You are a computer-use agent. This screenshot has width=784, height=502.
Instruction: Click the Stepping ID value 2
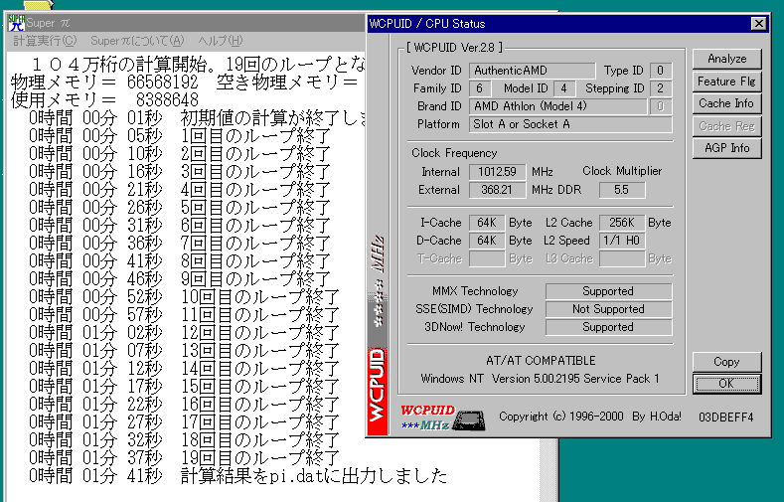pyautogui.click(x=661, y=88)
